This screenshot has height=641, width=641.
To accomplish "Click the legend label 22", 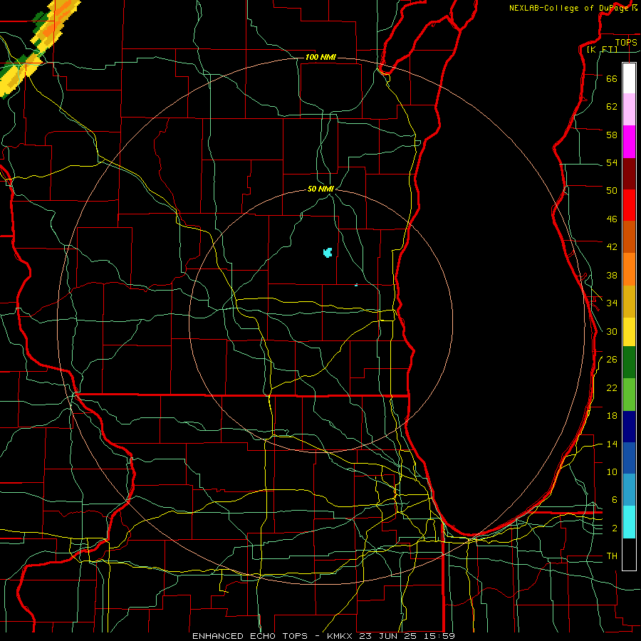I will [612, 388].
